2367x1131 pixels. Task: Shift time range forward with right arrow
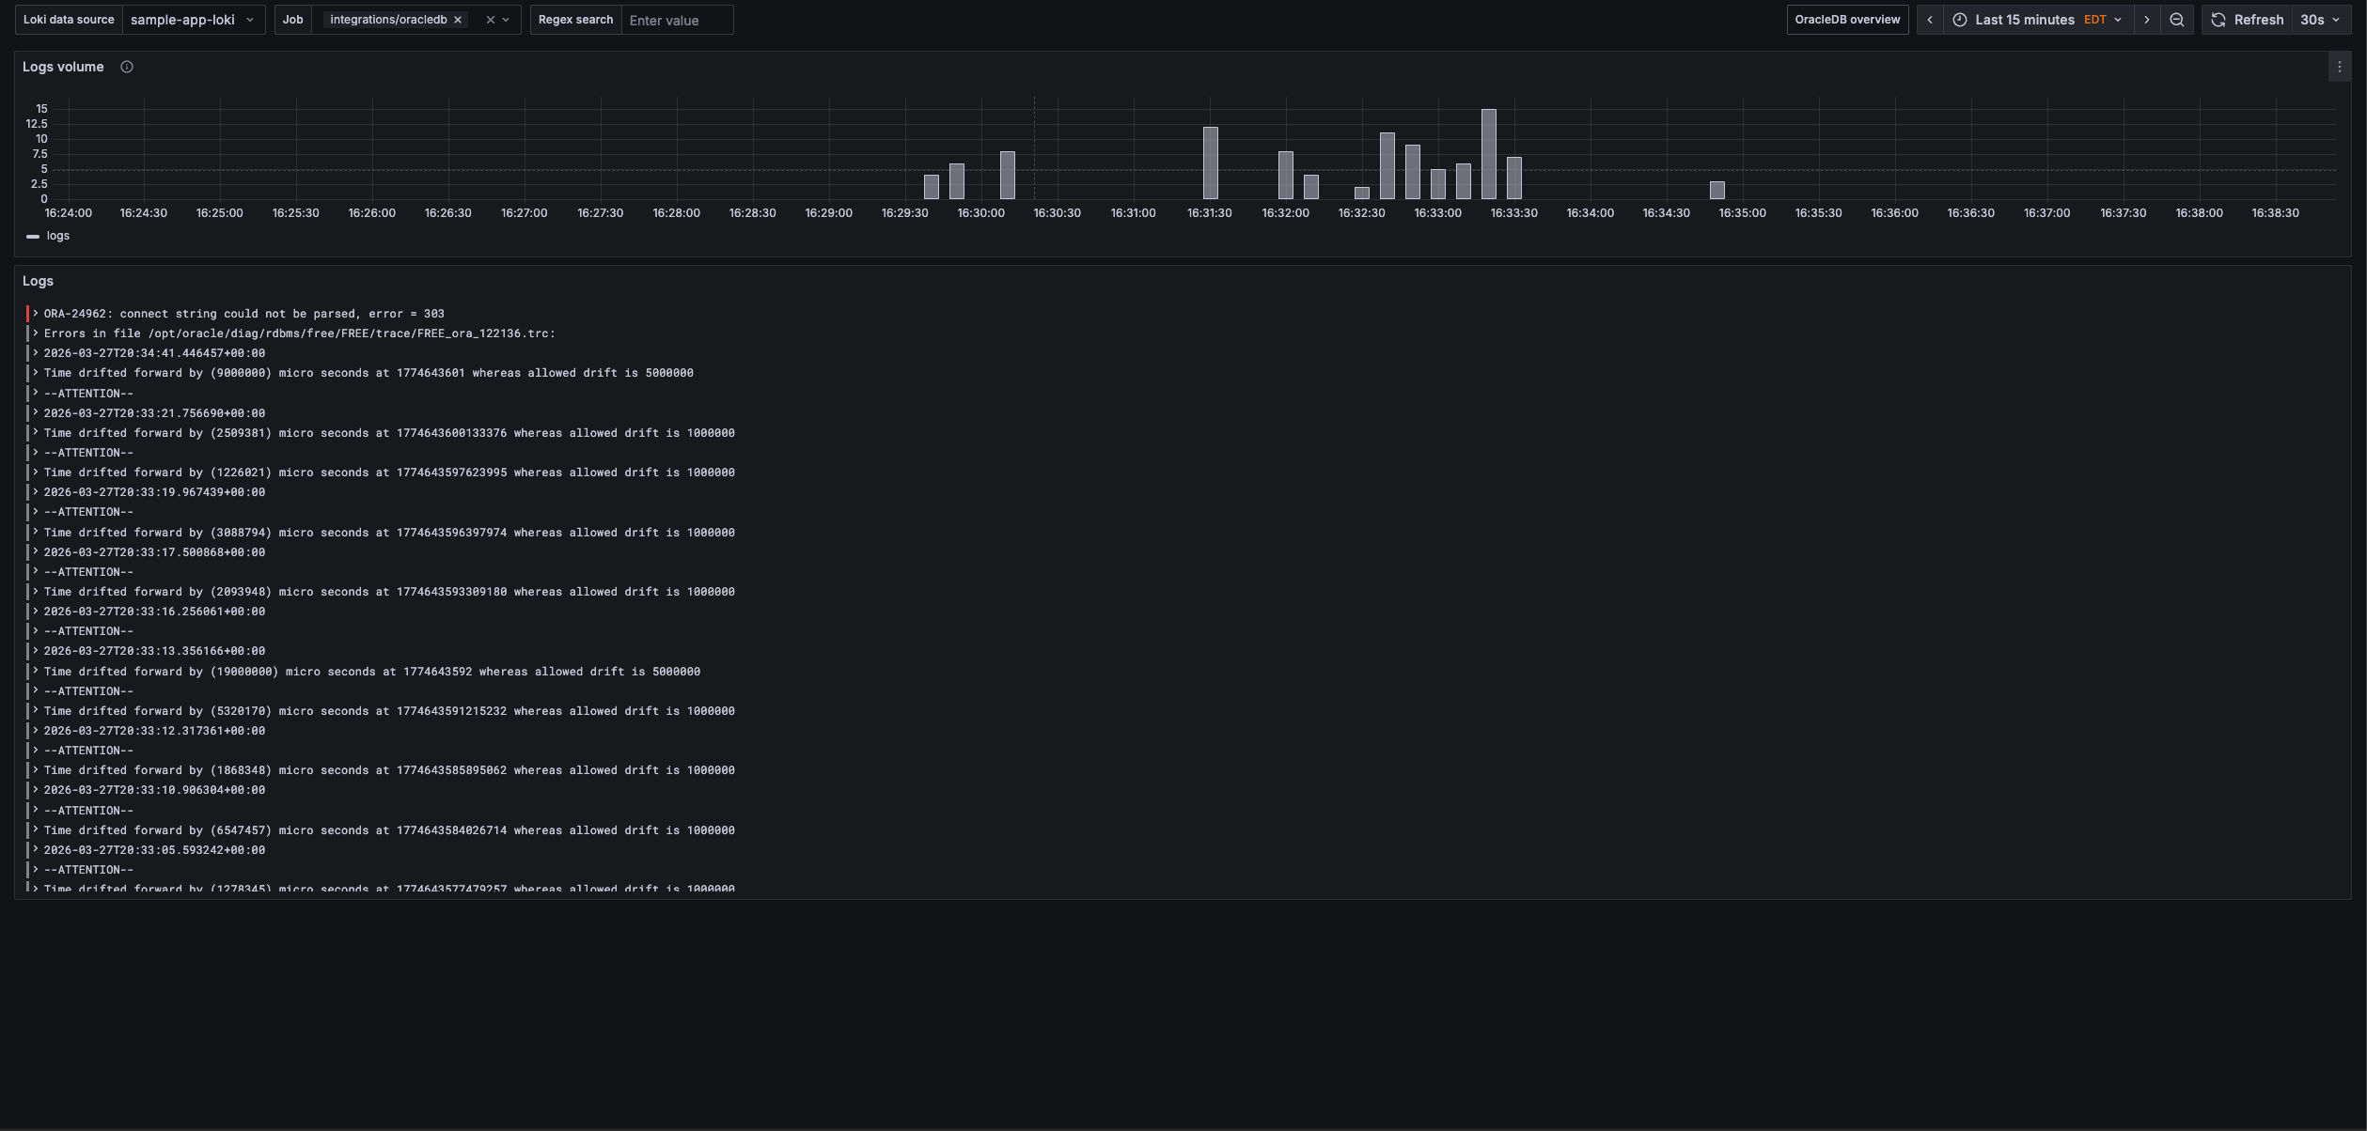(2146, 20)
